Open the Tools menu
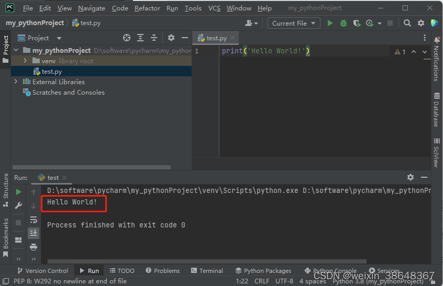443x286 pixels. pyautogui.click(x=193, y=8)
